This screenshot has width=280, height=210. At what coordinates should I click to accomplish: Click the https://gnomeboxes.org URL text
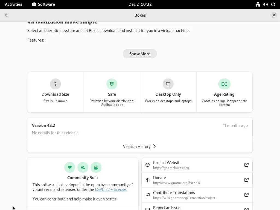[171, 168]
